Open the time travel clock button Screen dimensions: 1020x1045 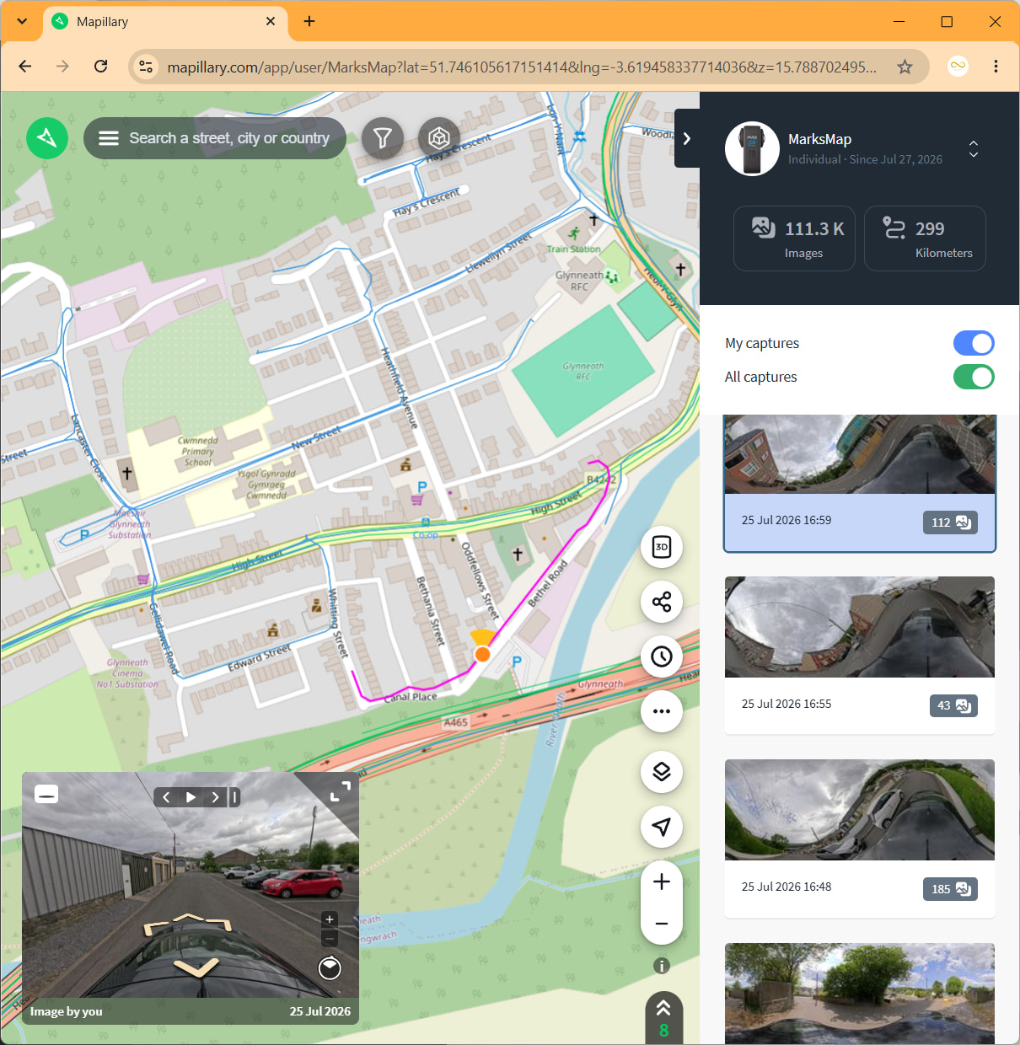click(x=662, y=656)
